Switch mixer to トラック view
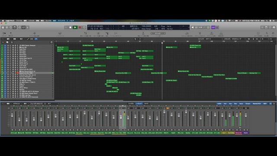The width and height of the screenshot is (277, 156). click(x=139, y=104)
